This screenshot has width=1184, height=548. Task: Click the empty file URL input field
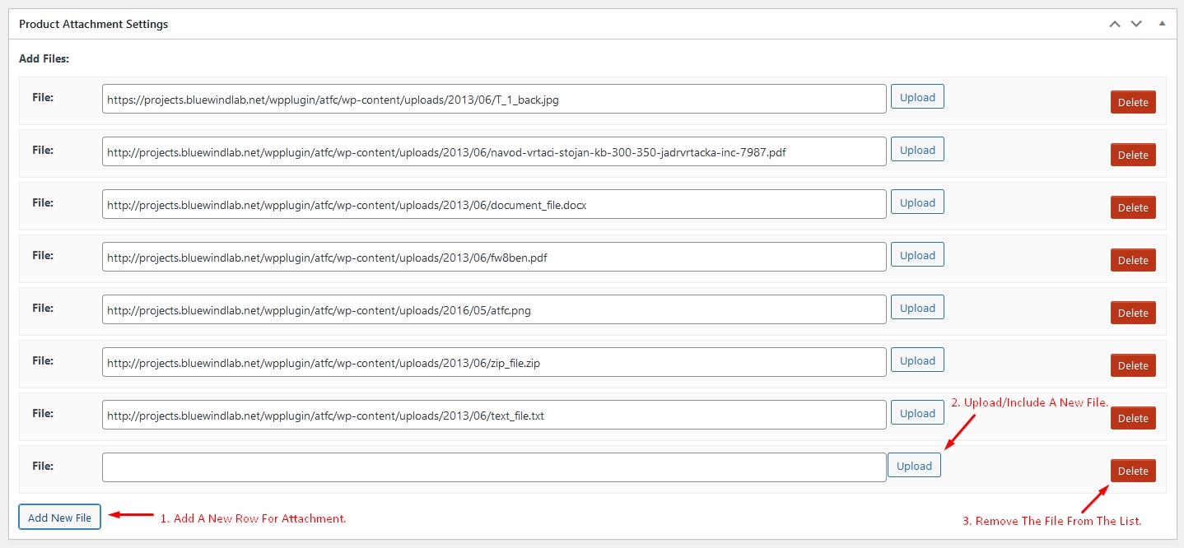click(x=494, y=467)
